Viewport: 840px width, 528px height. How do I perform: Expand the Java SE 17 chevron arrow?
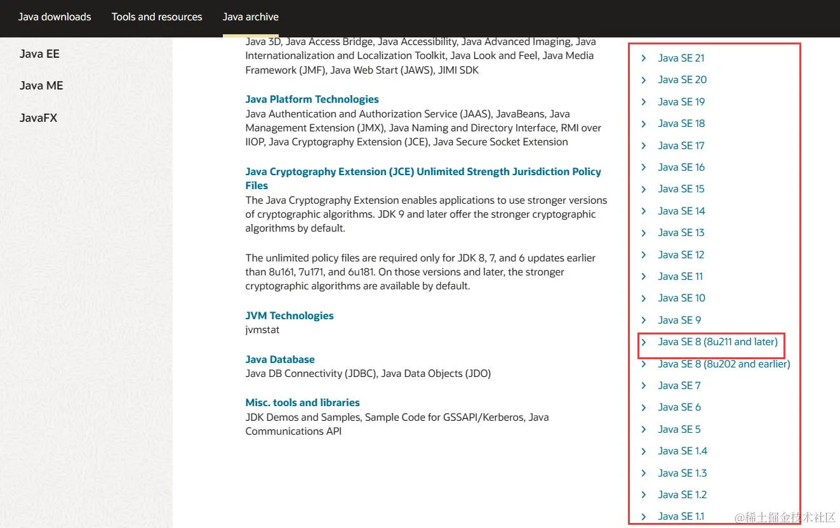pyautogui.click(x=644, y=146)
